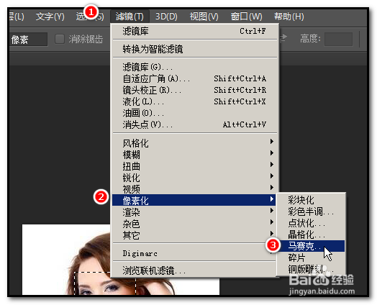Expand the 风格化 submenu
The height and width of the screenshot is (305, 377).
coord(194,143)
